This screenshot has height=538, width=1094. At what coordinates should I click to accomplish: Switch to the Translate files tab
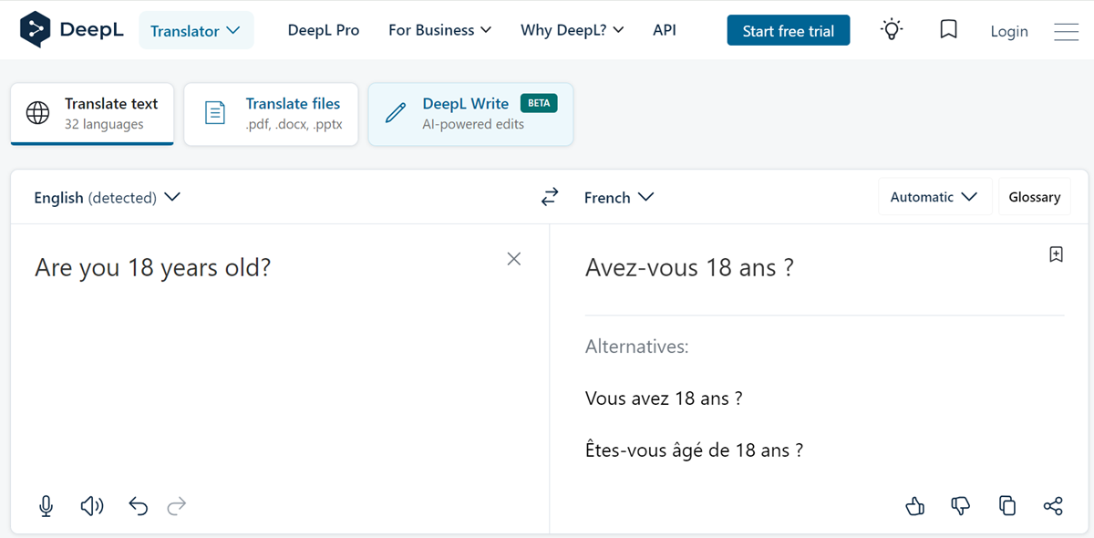coord(271,113)
